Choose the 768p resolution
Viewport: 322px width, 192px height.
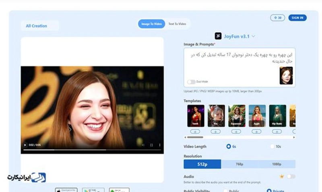[x=239, y=164]
